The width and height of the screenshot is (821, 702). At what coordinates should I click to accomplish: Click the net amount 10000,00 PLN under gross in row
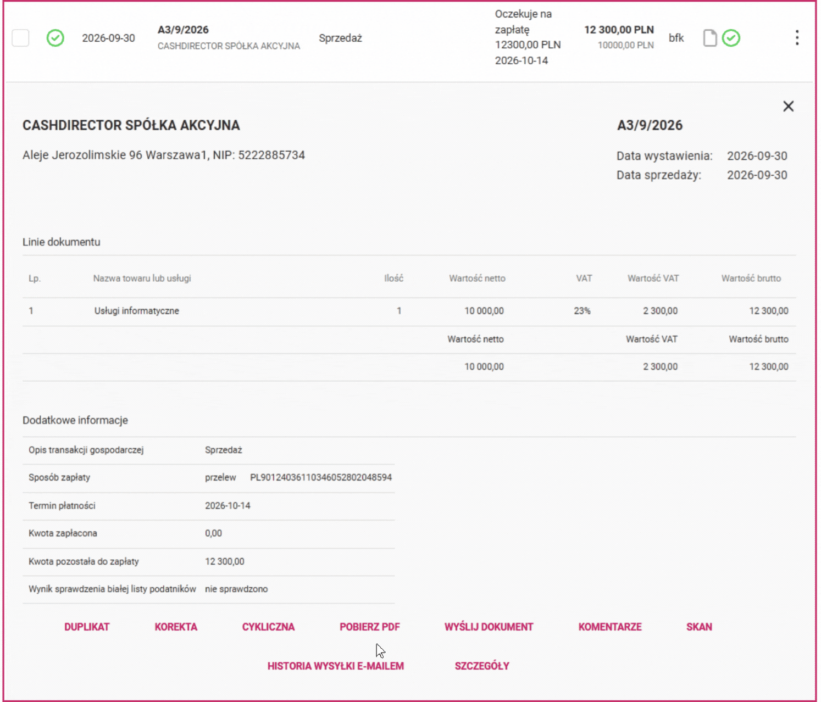pos(626,45)
